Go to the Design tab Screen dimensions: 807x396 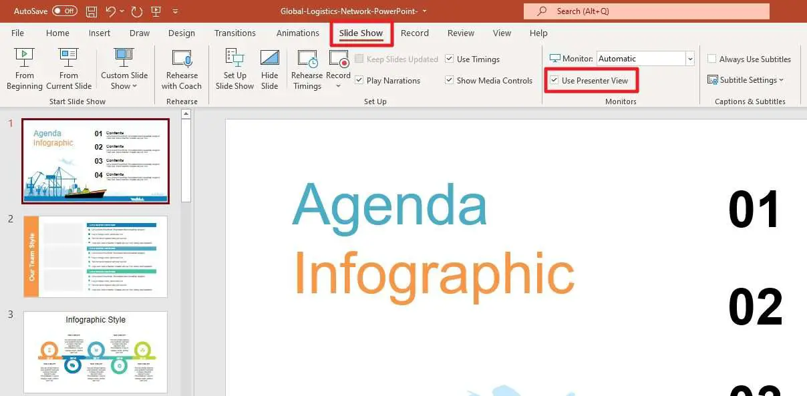point(182,33)
